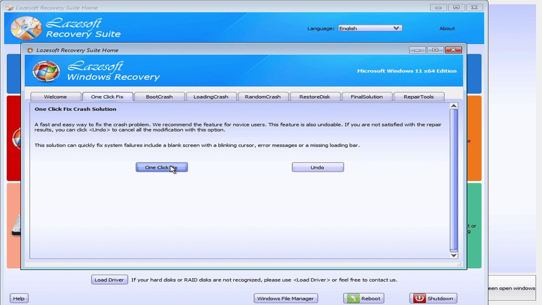The image size is (542, 305).
Task: Click the Reboot button
Action: pyautogui.click(x=364, y=298)
